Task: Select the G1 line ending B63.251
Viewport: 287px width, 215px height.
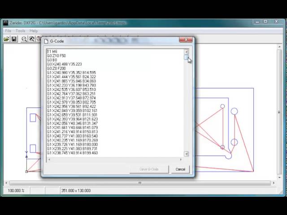Action: (x=71, y=94)
